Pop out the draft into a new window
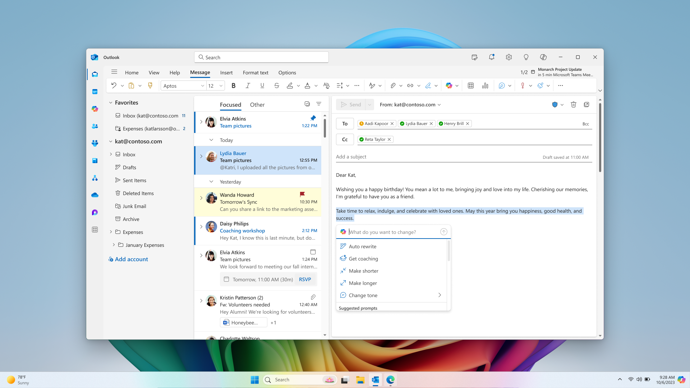This screenshot has width=690, height=388. click(x=586, y=105)
